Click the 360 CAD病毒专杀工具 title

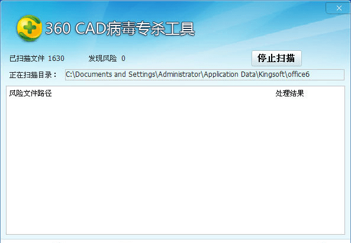pyautogui.click(x=120, y=28)
